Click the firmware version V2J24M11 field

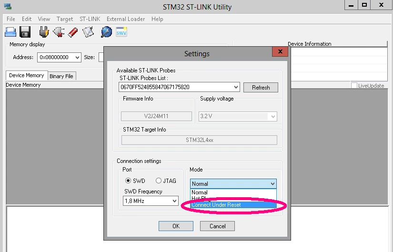(156, 116)
